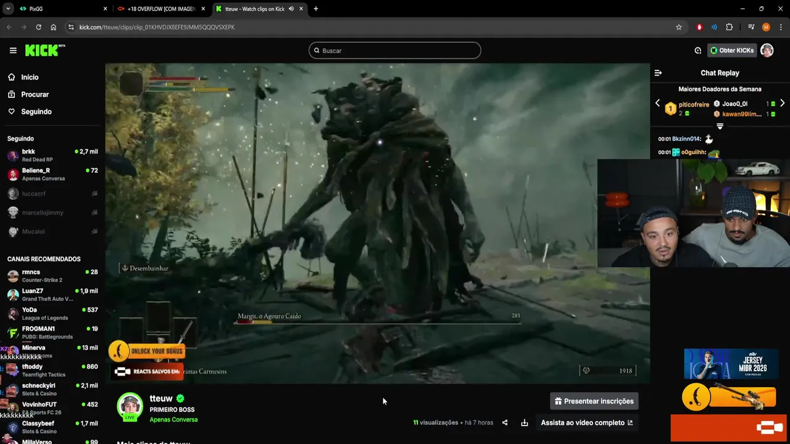Click the Buscar search field

click(395, 51)
